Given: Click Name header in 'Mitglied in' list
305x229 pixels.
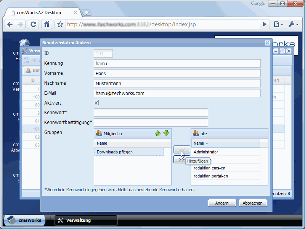Looking at the screenshot, I should click(x=129, y=143).
